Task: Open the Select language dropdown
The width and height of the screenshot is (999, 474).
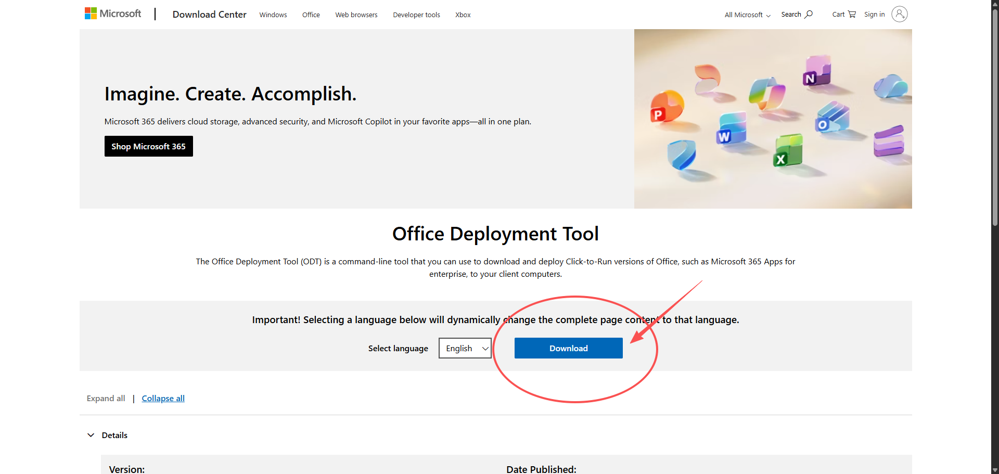Action: pyautogui.click(x=465, y=348)
